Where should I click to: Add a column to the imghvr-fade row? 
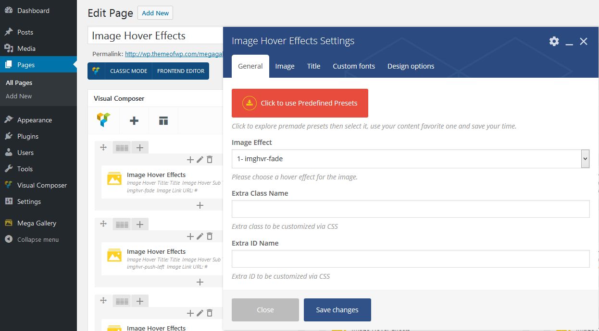[x=140, y=148]
